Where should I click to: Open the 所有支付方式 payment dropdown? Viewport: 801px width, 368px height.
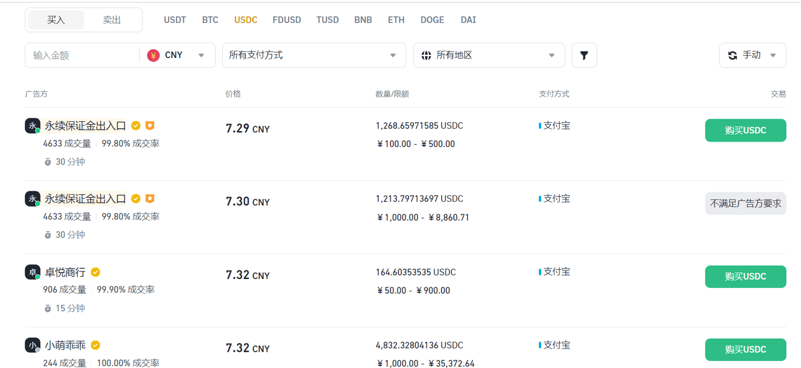pos(314,55)
